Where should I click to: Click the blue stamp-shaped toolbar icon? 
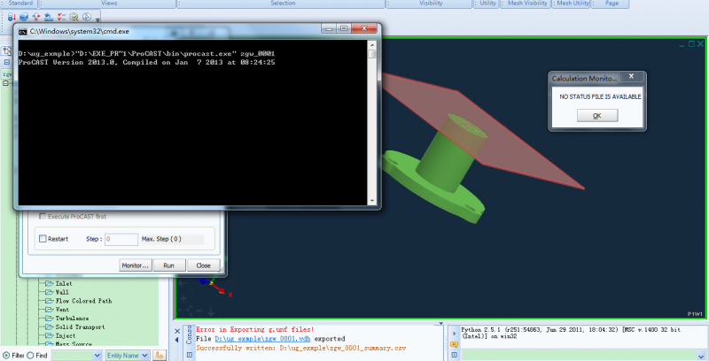coord(49,17)
